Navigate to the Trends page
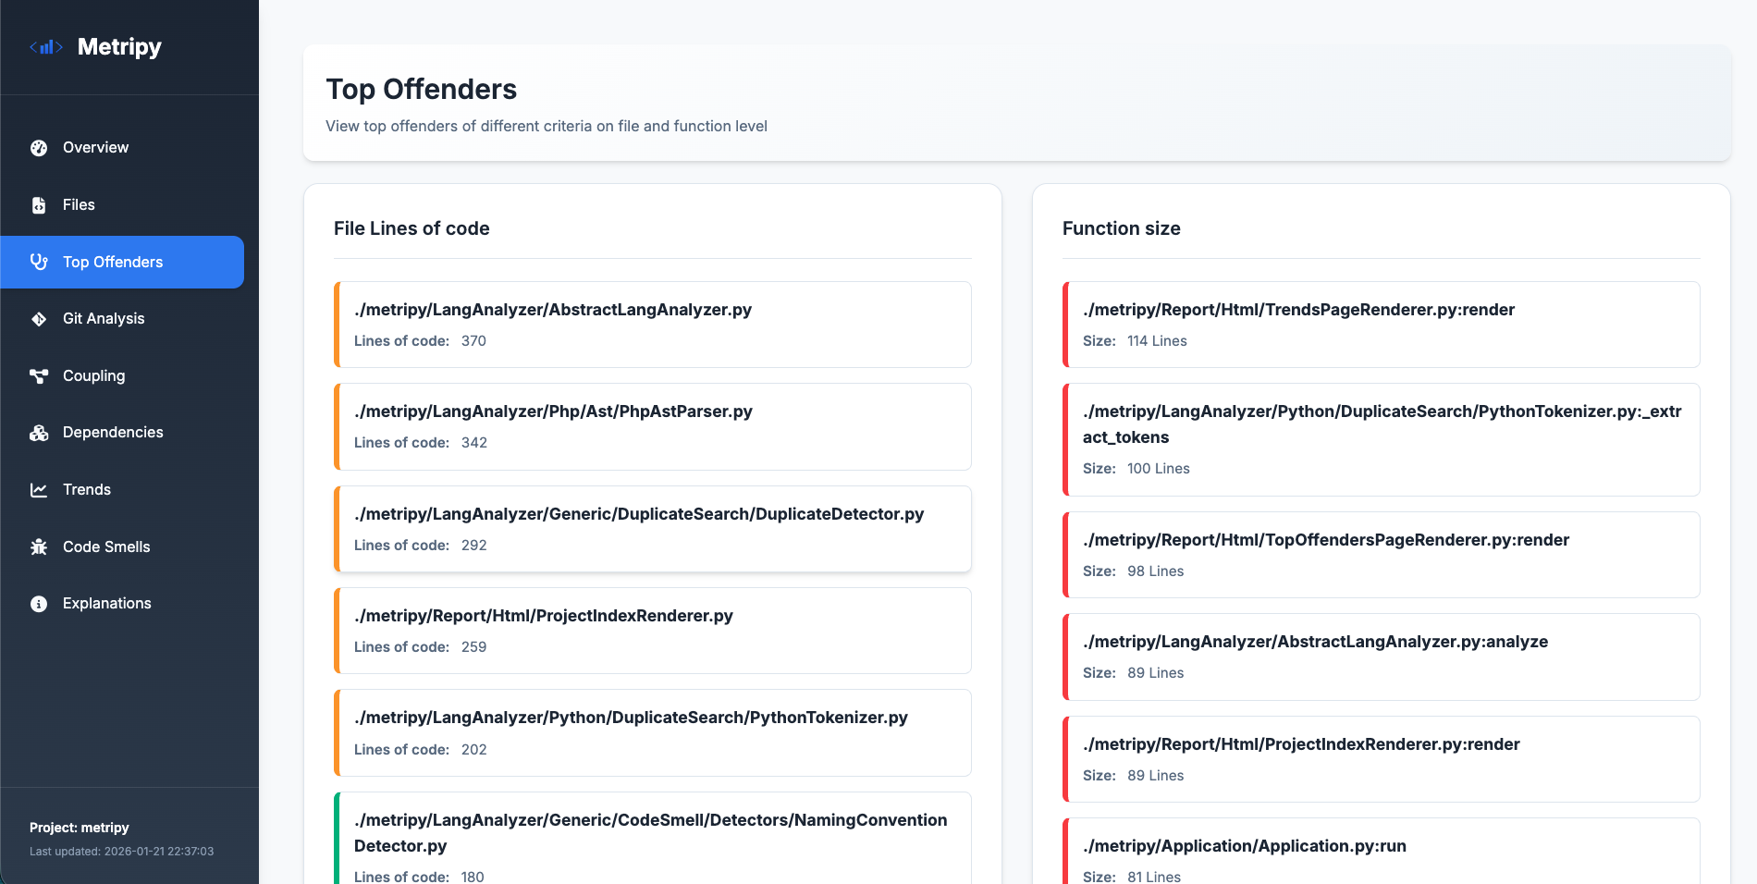The image size is (1757, 884). click(x=87, y=490)
